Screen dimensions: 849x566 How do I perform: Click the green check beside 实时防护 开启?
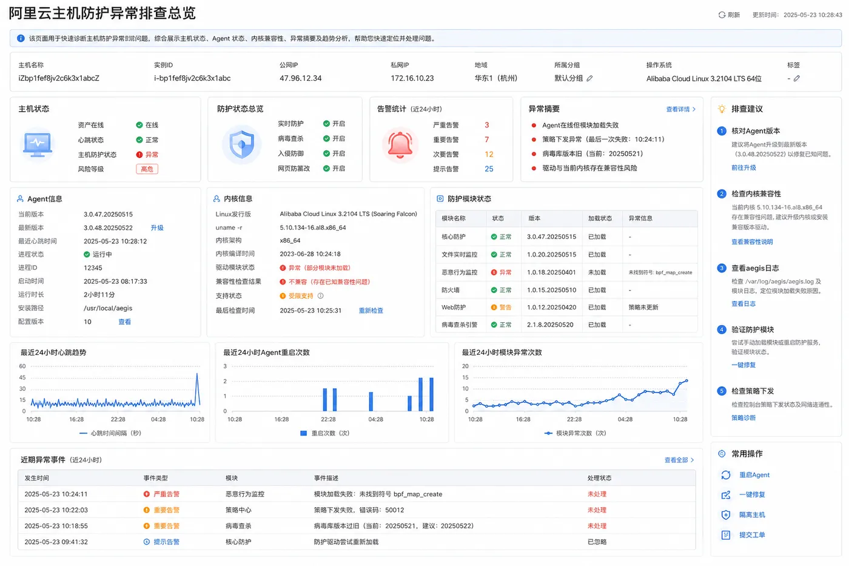click(327, 124)
